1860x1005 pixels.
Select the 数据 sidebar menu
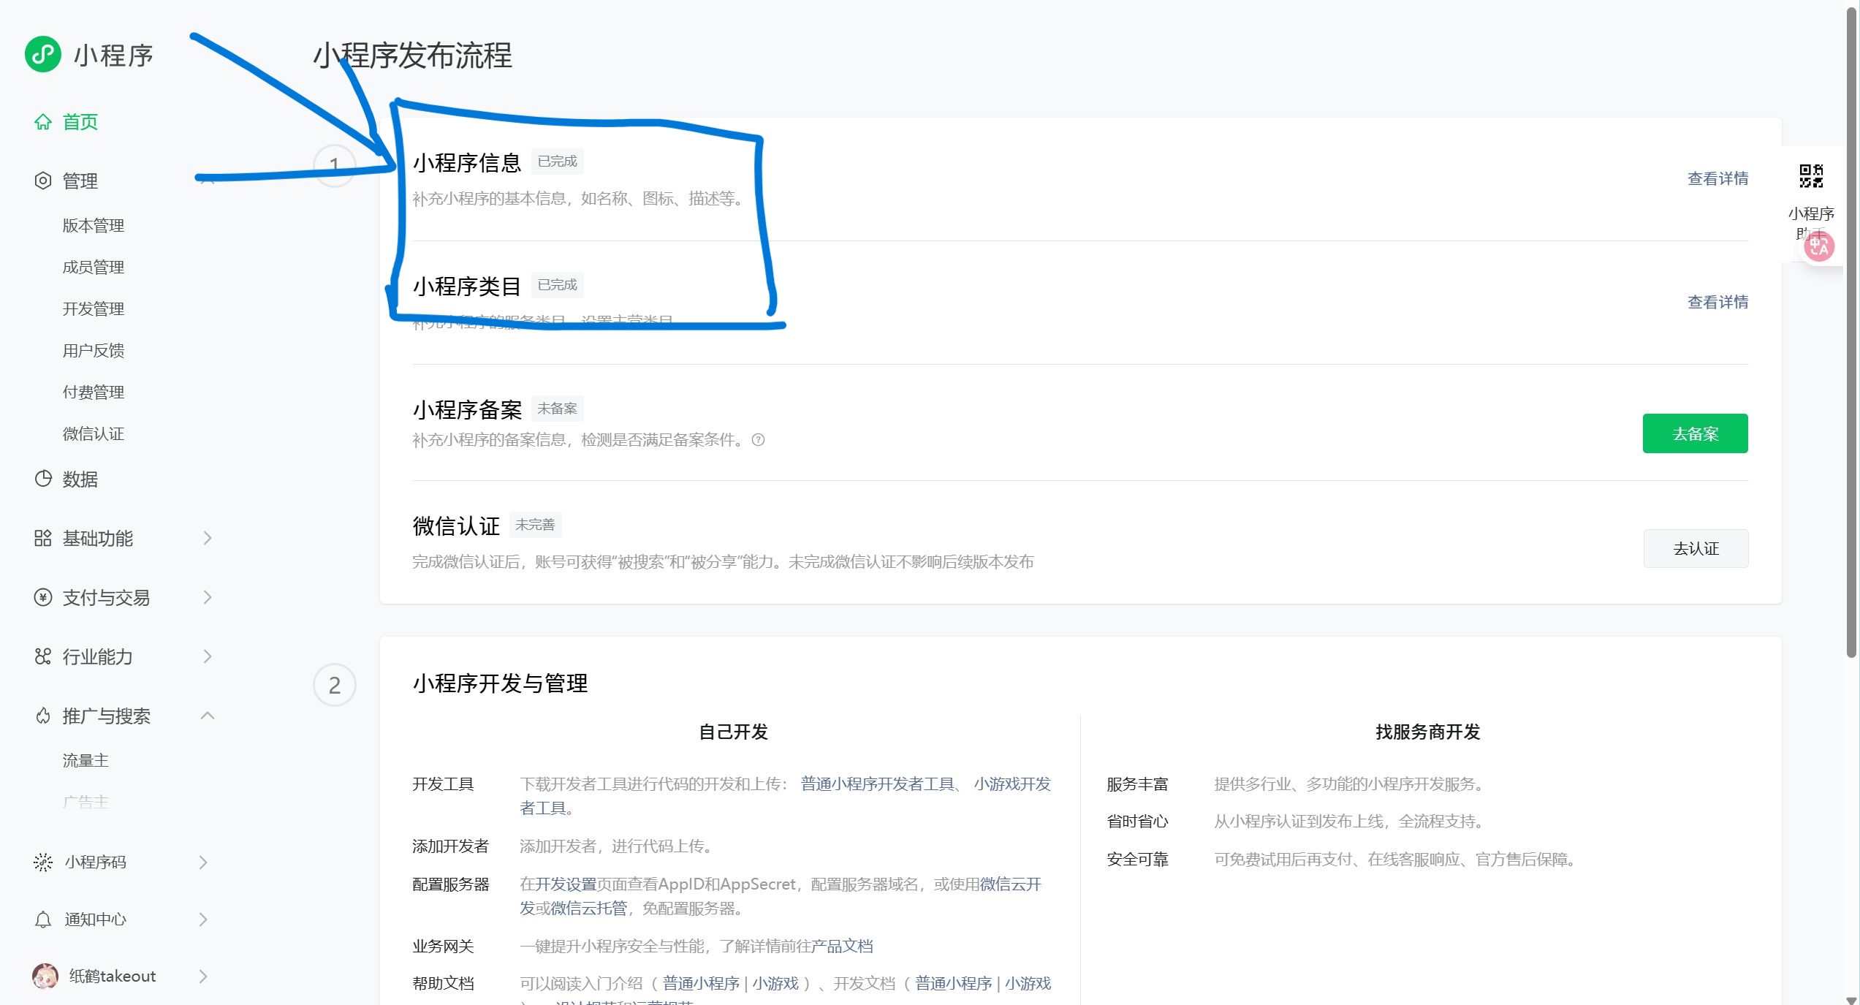[80, 479]
